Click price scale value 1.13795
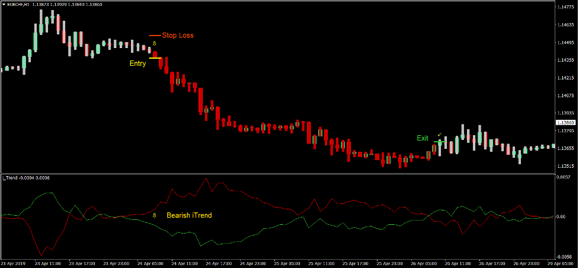 coord(567,131)
